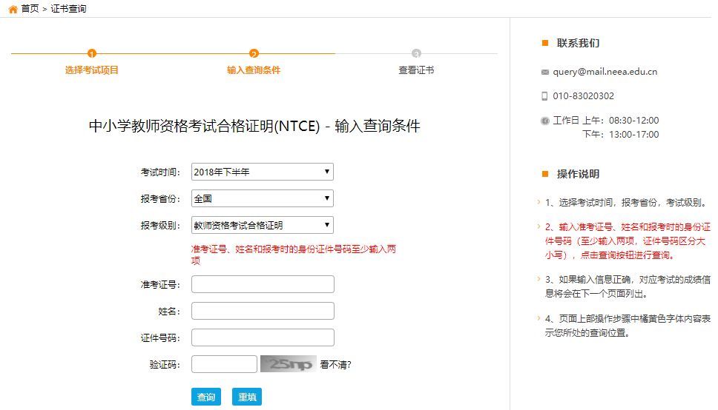
Task: Click the clock icon next to 工作日
Action: [x=545, y=121]
